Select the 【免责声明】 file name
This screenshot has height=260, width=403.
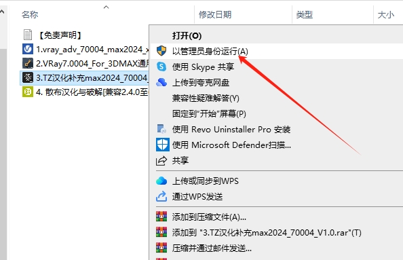60,35
